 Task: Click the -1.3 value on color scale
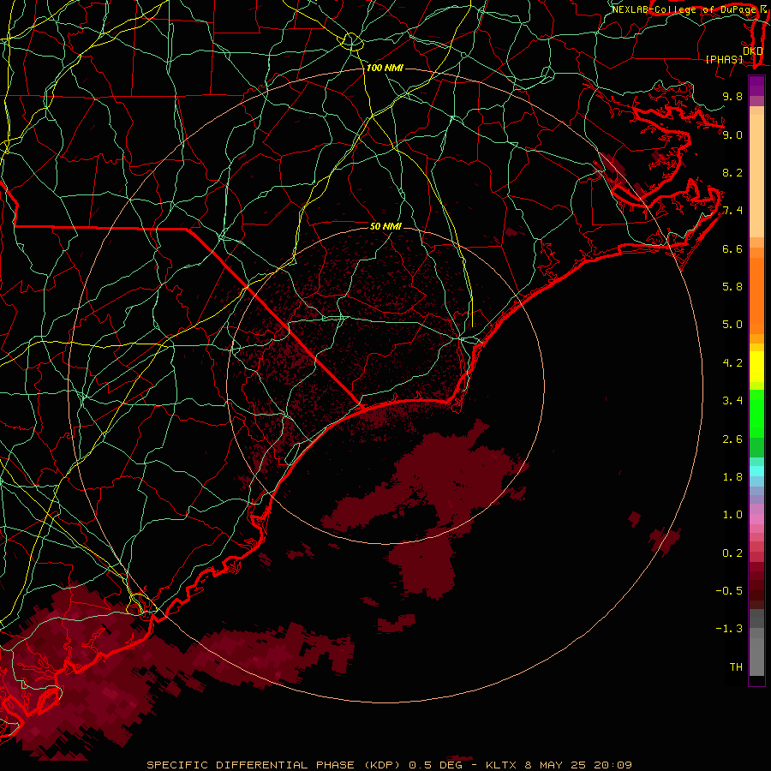point(729,629)
